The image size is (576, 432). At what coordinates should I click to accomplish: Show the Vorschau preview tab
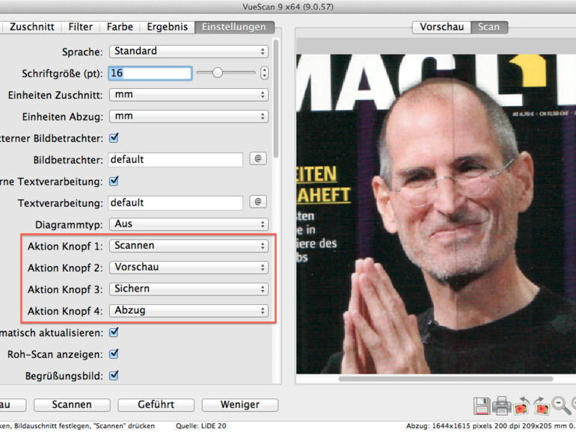click(441, 27)
